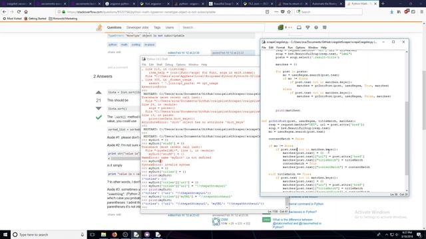The width and height of the screenshot is (426, 239).
Task: Go to the Users page on Stack Overflow
Action: click(170, 27)
